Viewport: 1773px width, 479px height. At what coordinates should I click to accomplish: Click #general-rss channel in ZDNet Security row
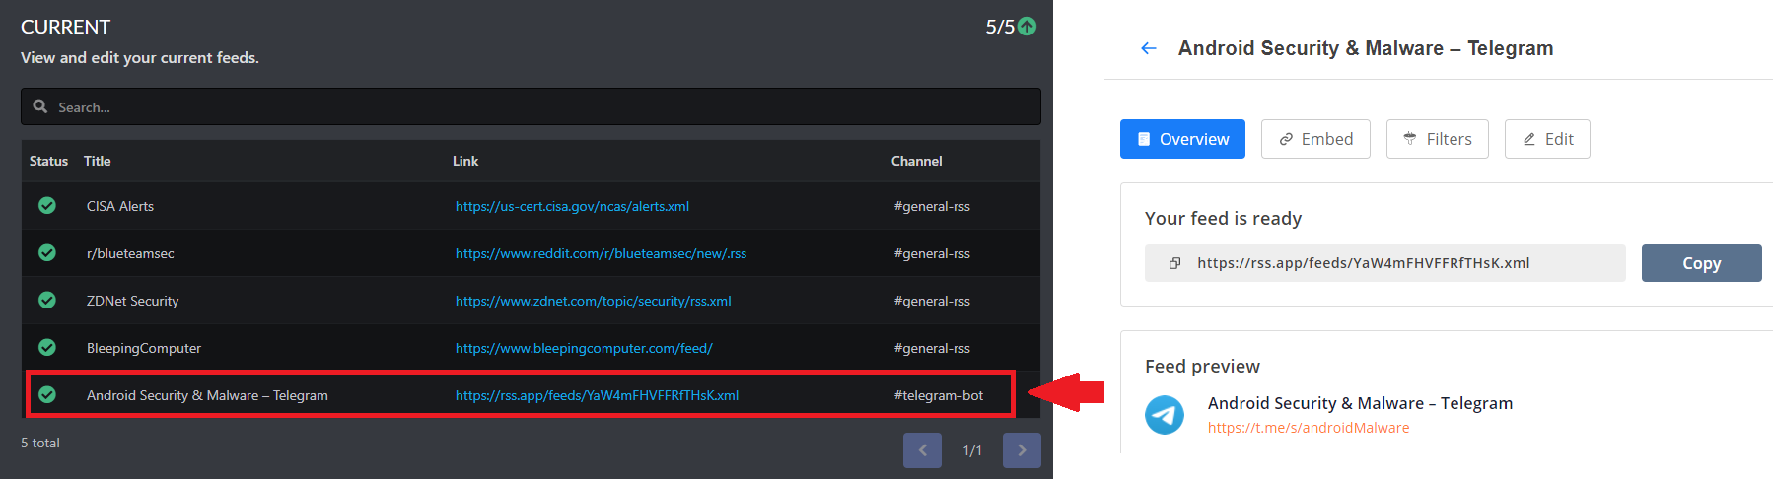coord(932,301)
